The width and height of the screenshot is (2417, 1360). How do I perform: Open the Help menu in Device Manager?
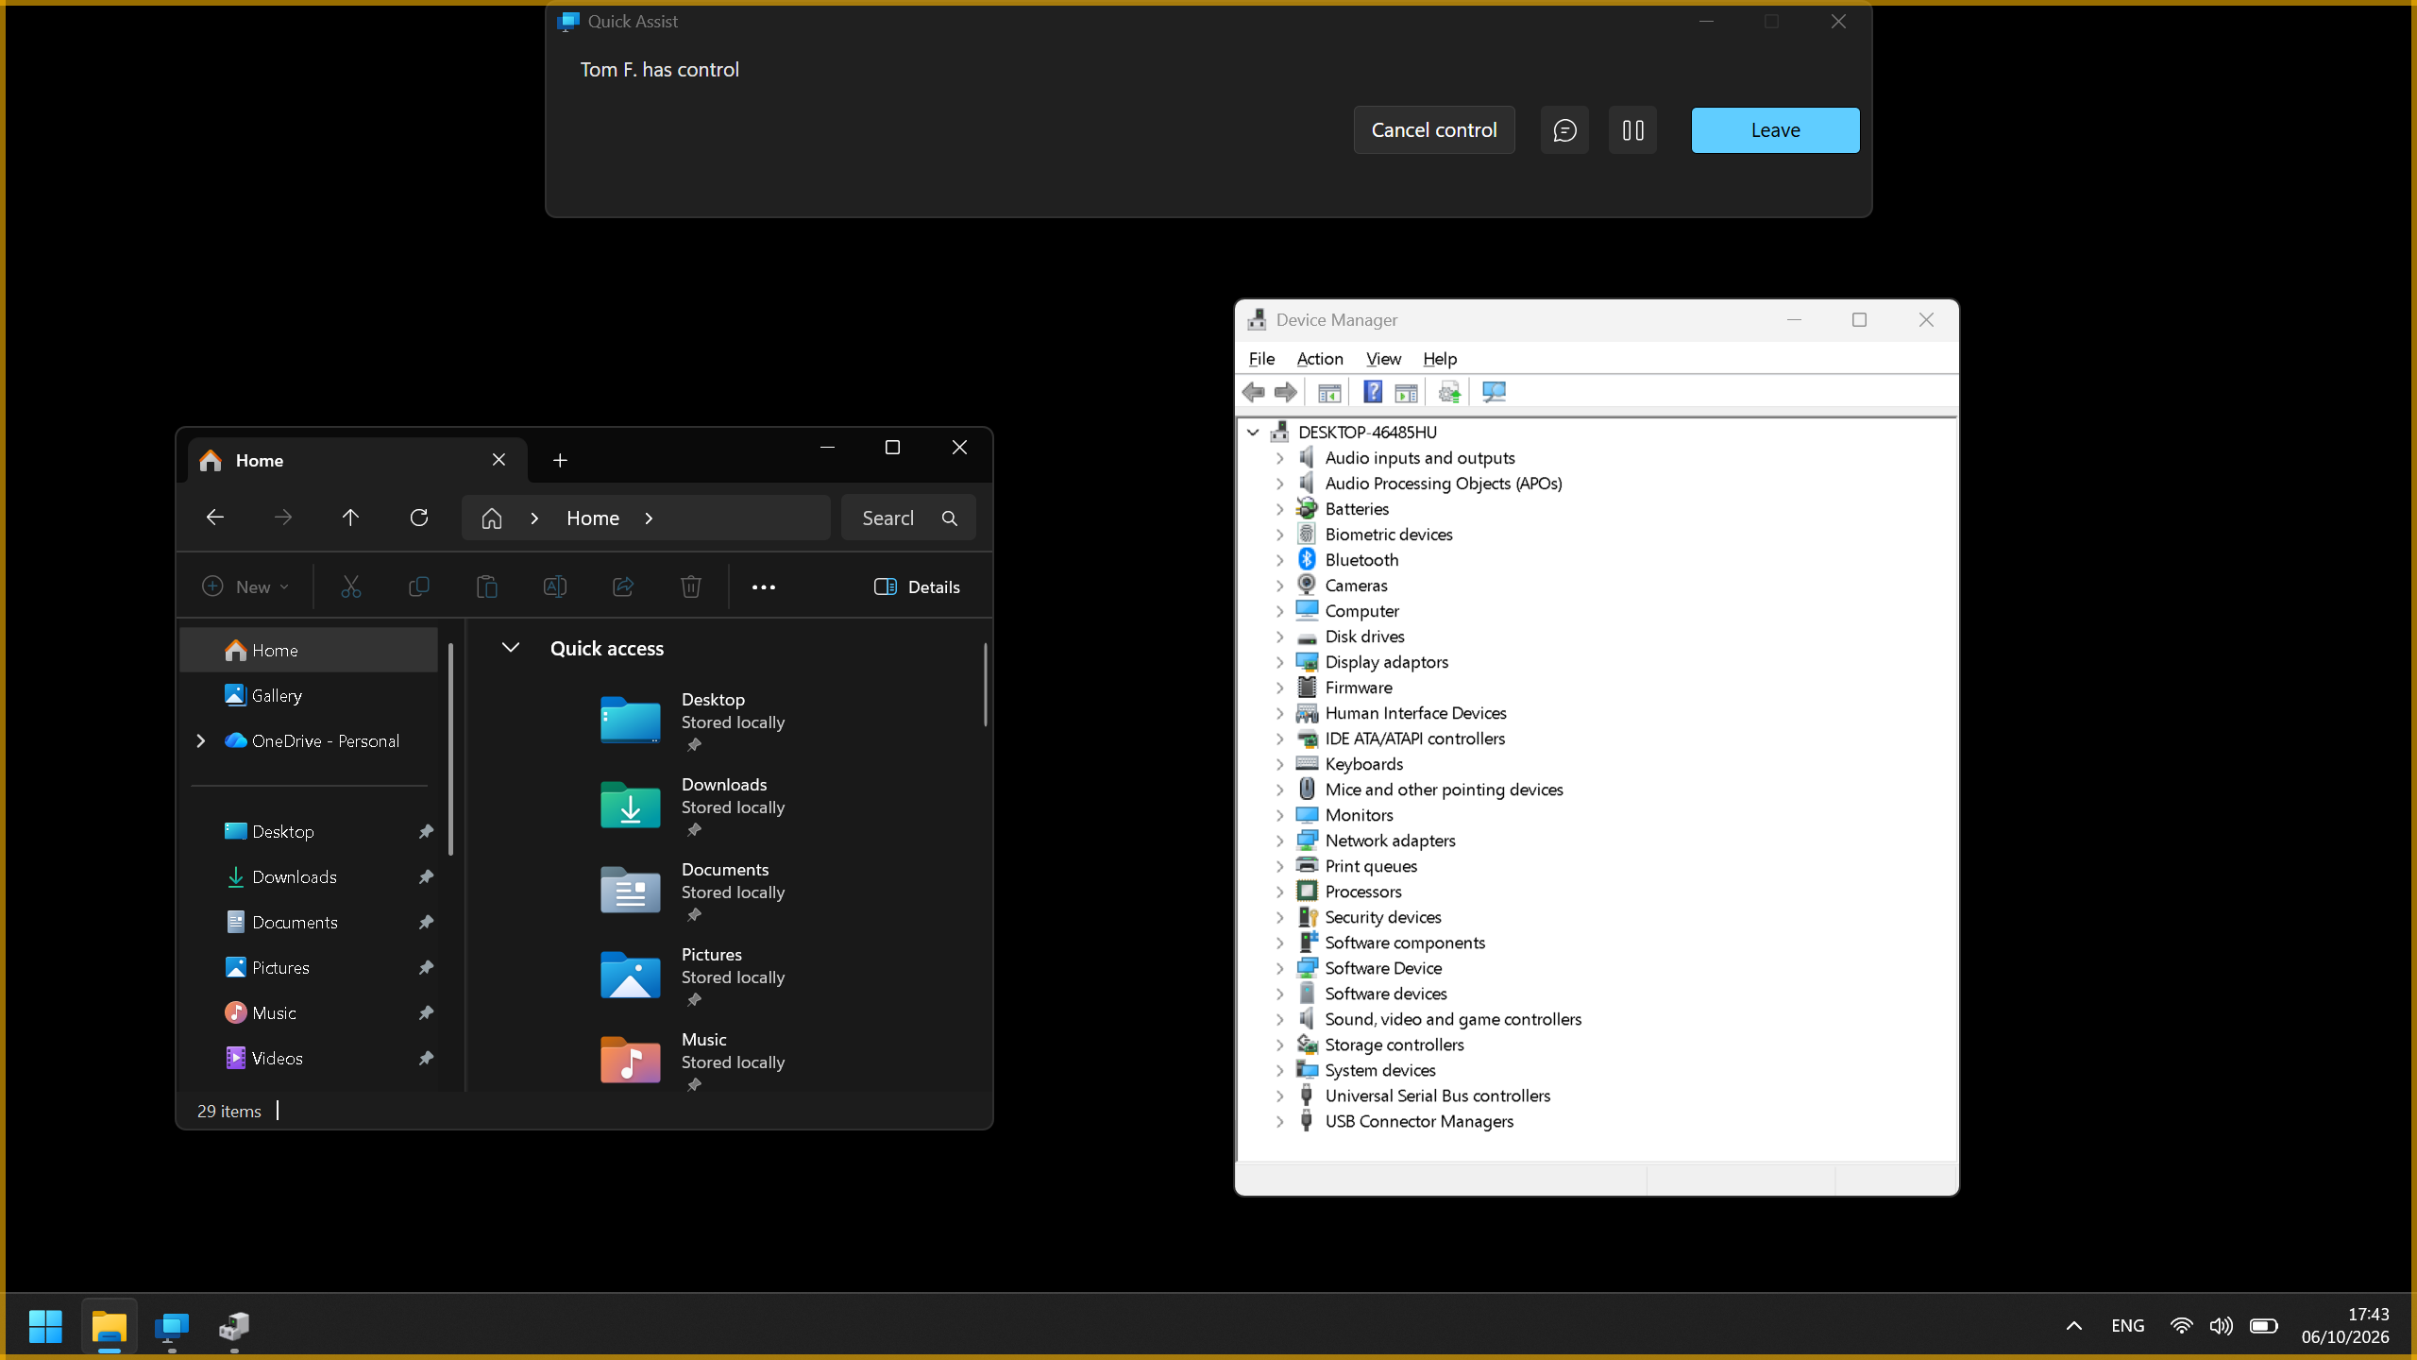1440,359
